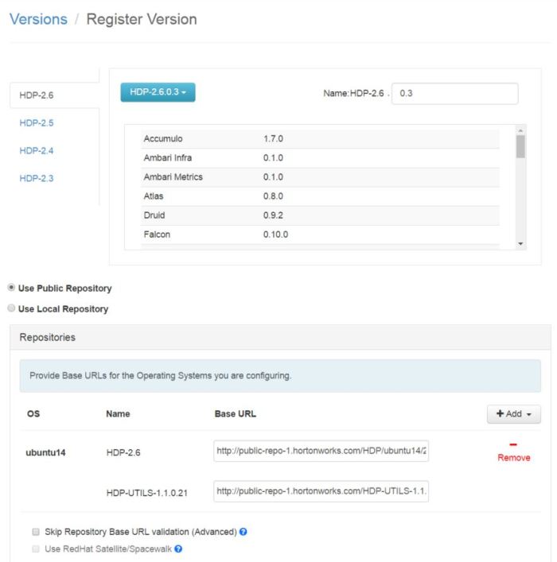The width and height of the screenshot is (557, 562).
Task: Remove the ubuntu14 repository
Action: coord(513,458)
